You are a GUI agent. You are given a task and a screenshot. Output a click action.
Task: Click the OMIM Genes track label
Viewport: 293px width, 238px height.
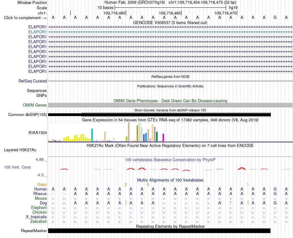point(35,105)
